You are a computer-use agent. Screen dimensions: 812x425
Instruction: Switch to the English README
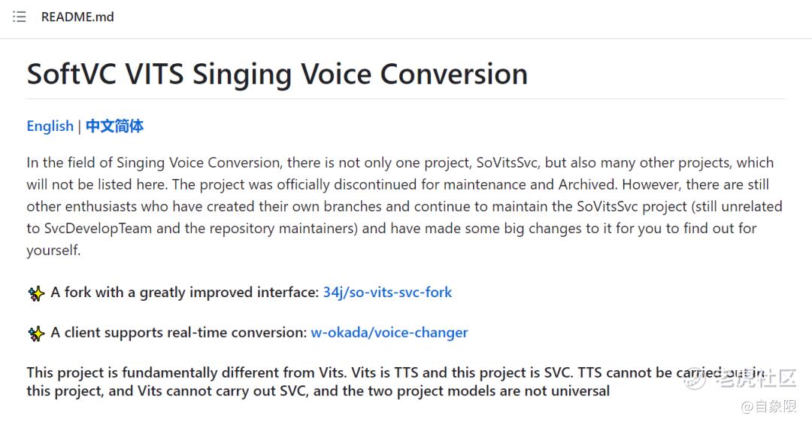coord(50,126)
